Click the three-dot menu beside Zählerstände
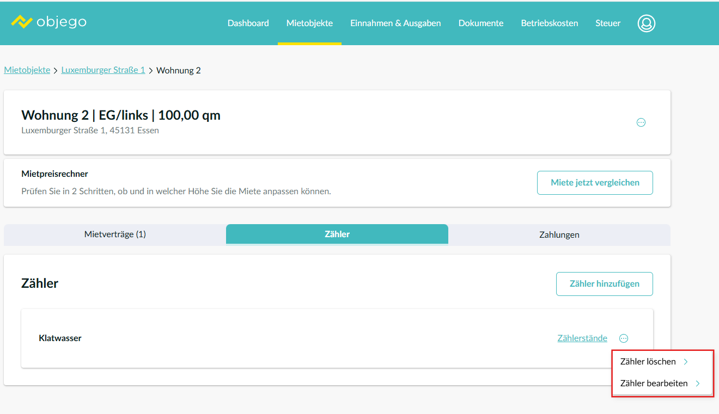This screenshot has width=719, height=414. [624, 338]
